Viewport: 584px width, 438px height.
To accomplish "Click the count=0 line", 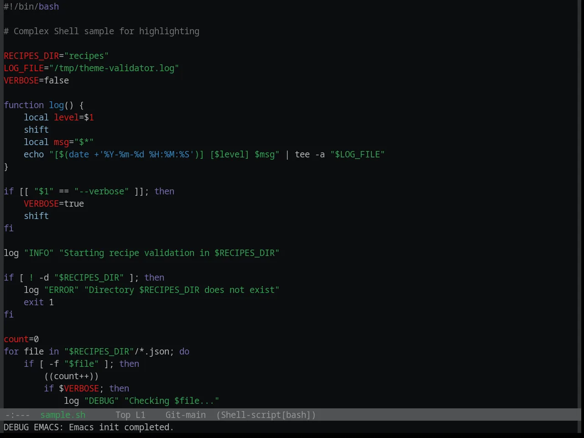I will (21, 339).
